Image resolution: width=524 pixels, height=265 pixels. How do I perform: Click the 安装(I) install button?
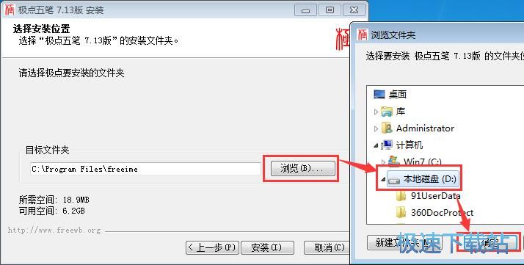click(267, 247)
